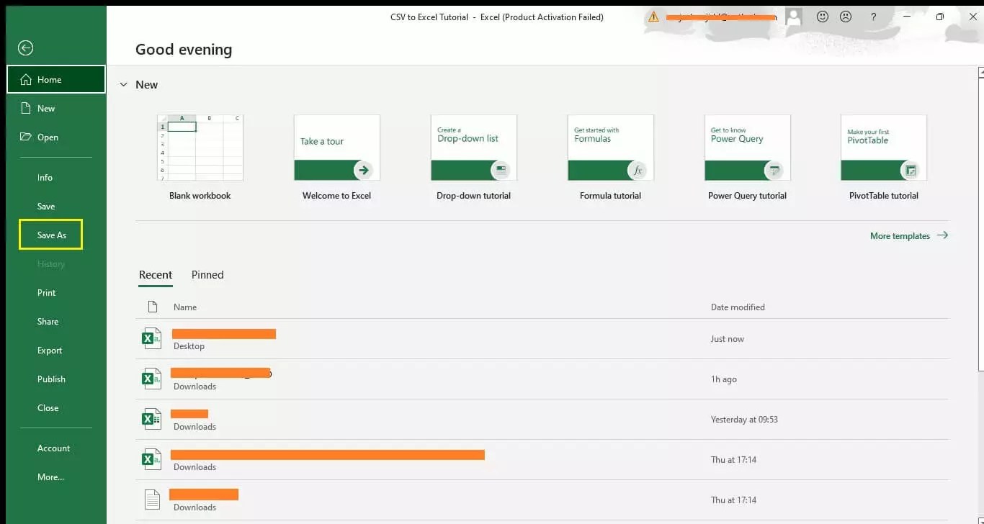Open Print from the sidebar menu
984x524 pixels.
tap(46, 292)
